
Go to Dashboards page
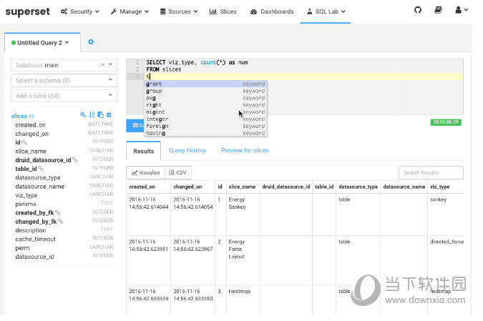click(x=272, y=11)
